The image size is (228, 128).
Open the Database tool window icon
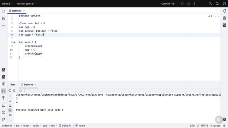224,18
